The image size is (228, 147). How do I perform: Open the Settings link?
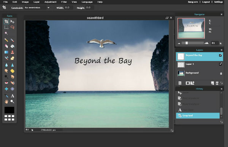click(218, 2)
